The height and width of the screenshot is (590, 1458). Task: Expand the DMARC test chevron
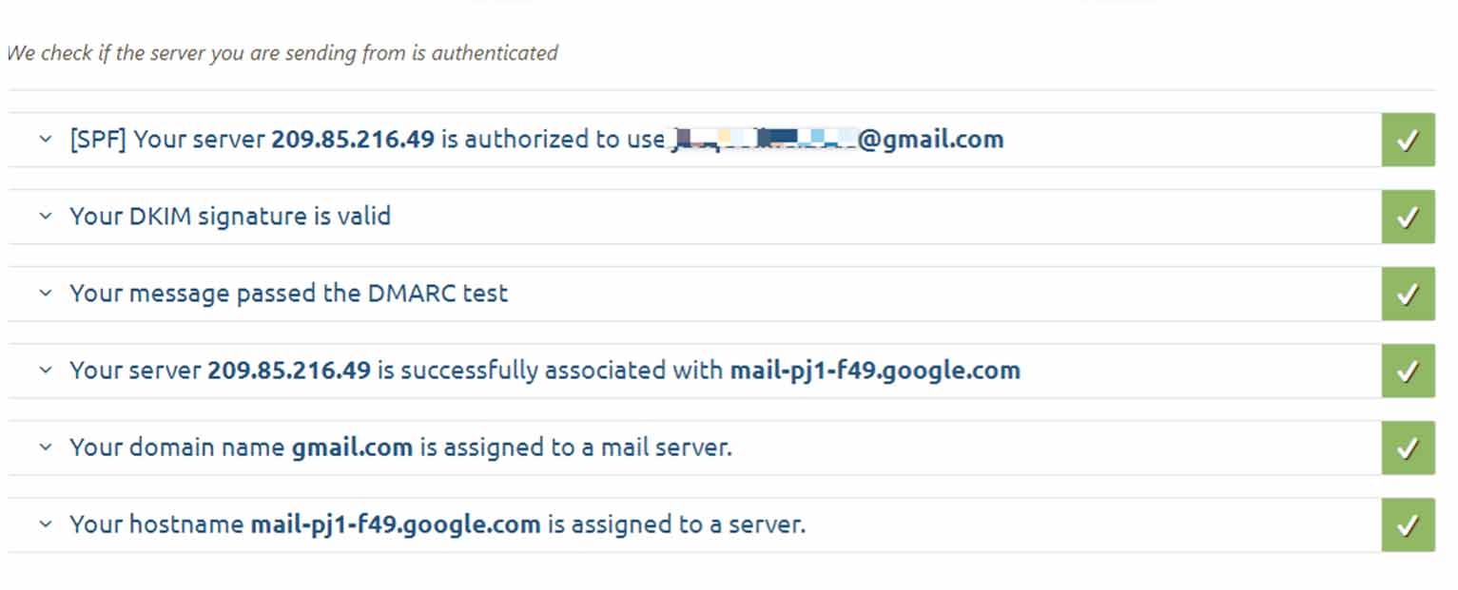[45, 294]
